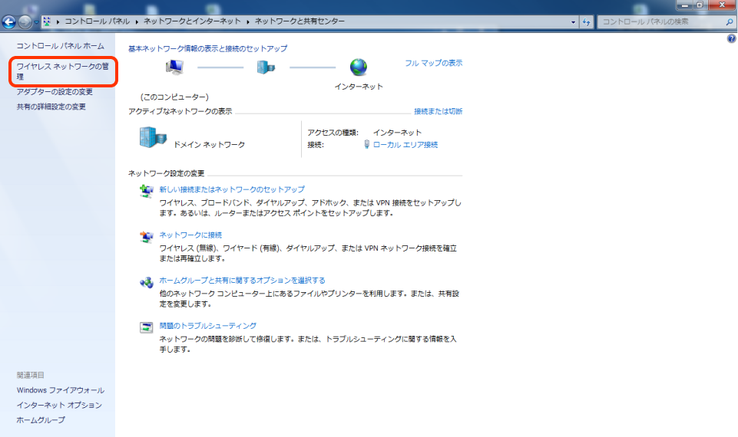This screenshot has height=437, width=738.
Task: Click the control panel search field
Action: [660, 21]
